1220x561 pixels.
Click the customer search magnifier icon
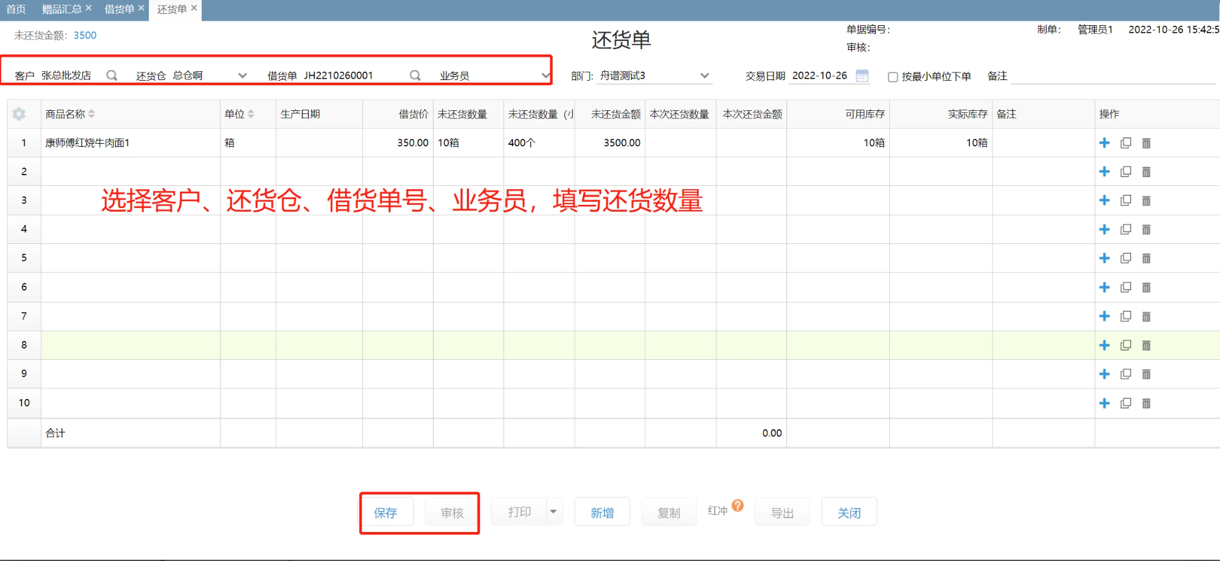coord(112,76)
